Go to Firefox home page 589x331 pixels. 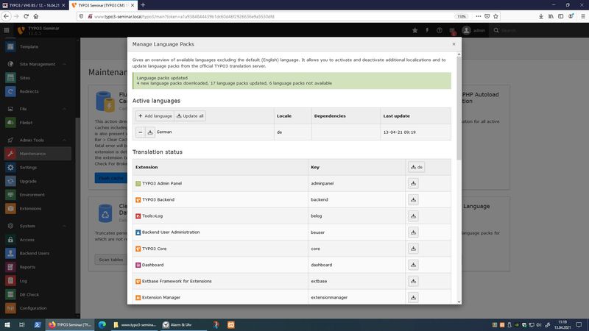point(36,16)
